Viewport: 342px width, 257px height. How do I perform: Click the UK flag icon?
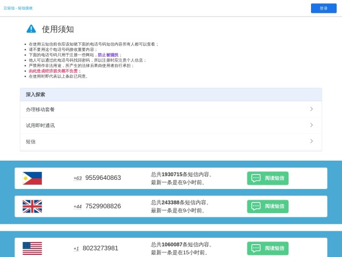click(x=32, y=207)
